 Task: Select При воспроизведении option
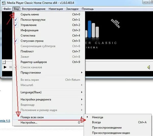[x=118, y=128]
